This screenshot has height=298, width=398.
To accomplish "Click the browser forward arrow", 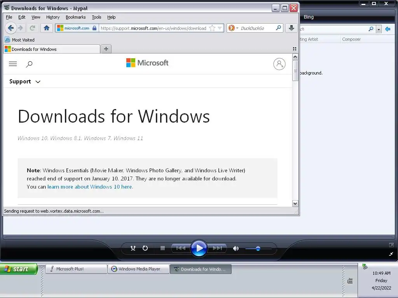I will tap(21, 28).
